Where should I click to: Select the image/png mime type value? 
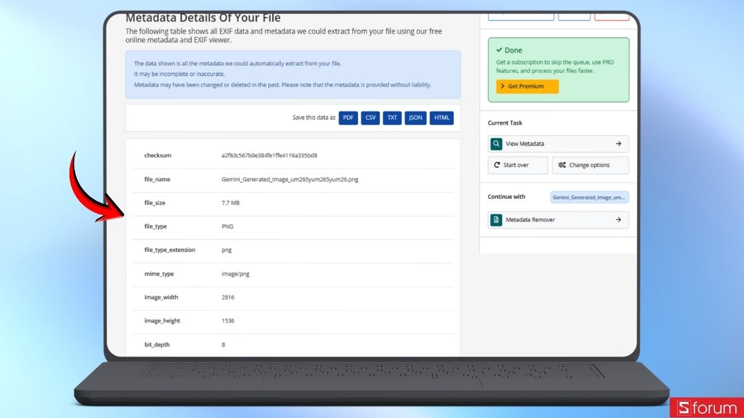point(236,274)
